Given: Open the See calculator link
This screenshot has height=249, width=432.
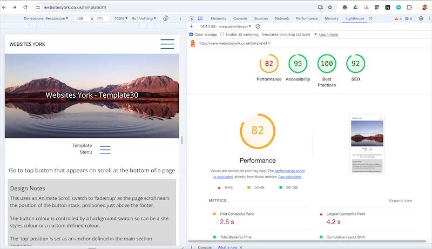Looking at the screenshot, I should (290, 177).
